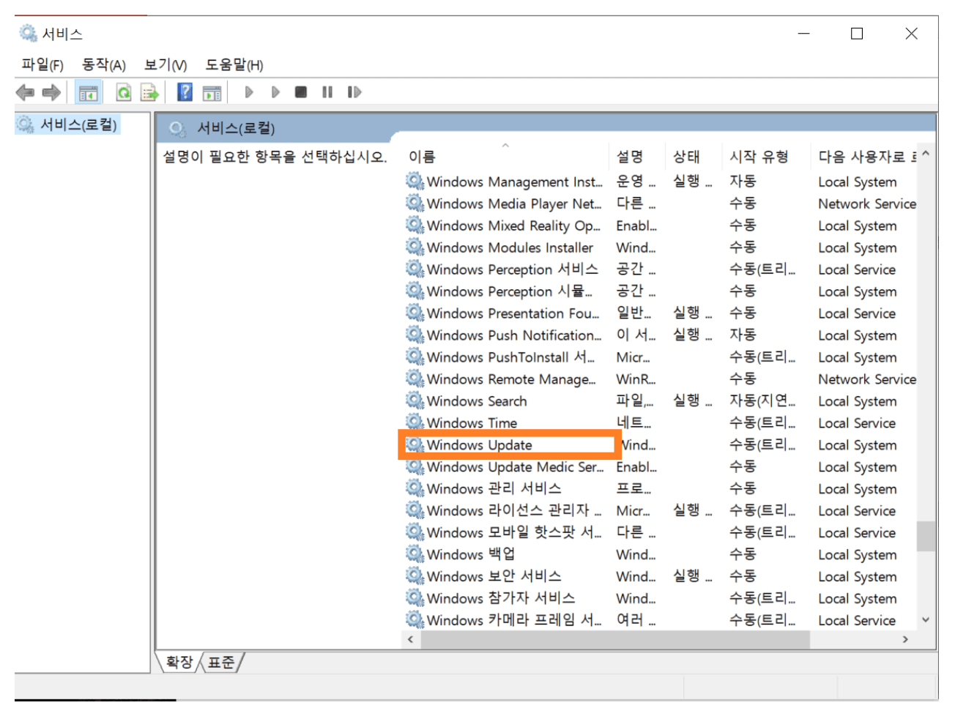Open the 동작(A) menu
The height and width of the screenshot is (719, 955).
click(104, 65)
